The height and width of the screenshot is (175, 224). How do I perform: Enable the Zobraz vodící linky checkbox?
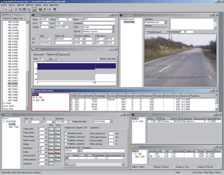[98, 59]
